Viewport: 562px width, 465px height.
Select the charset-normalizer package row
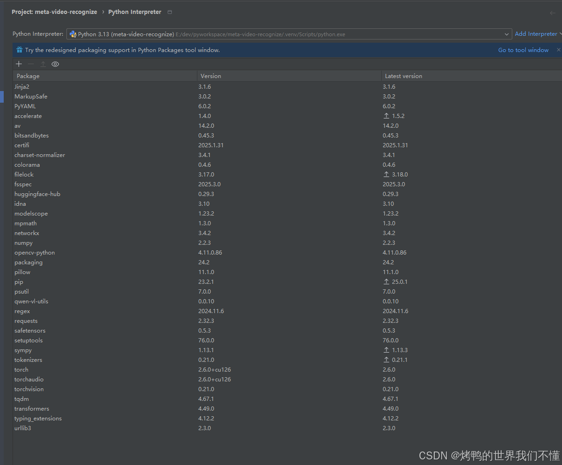point(288,155)
